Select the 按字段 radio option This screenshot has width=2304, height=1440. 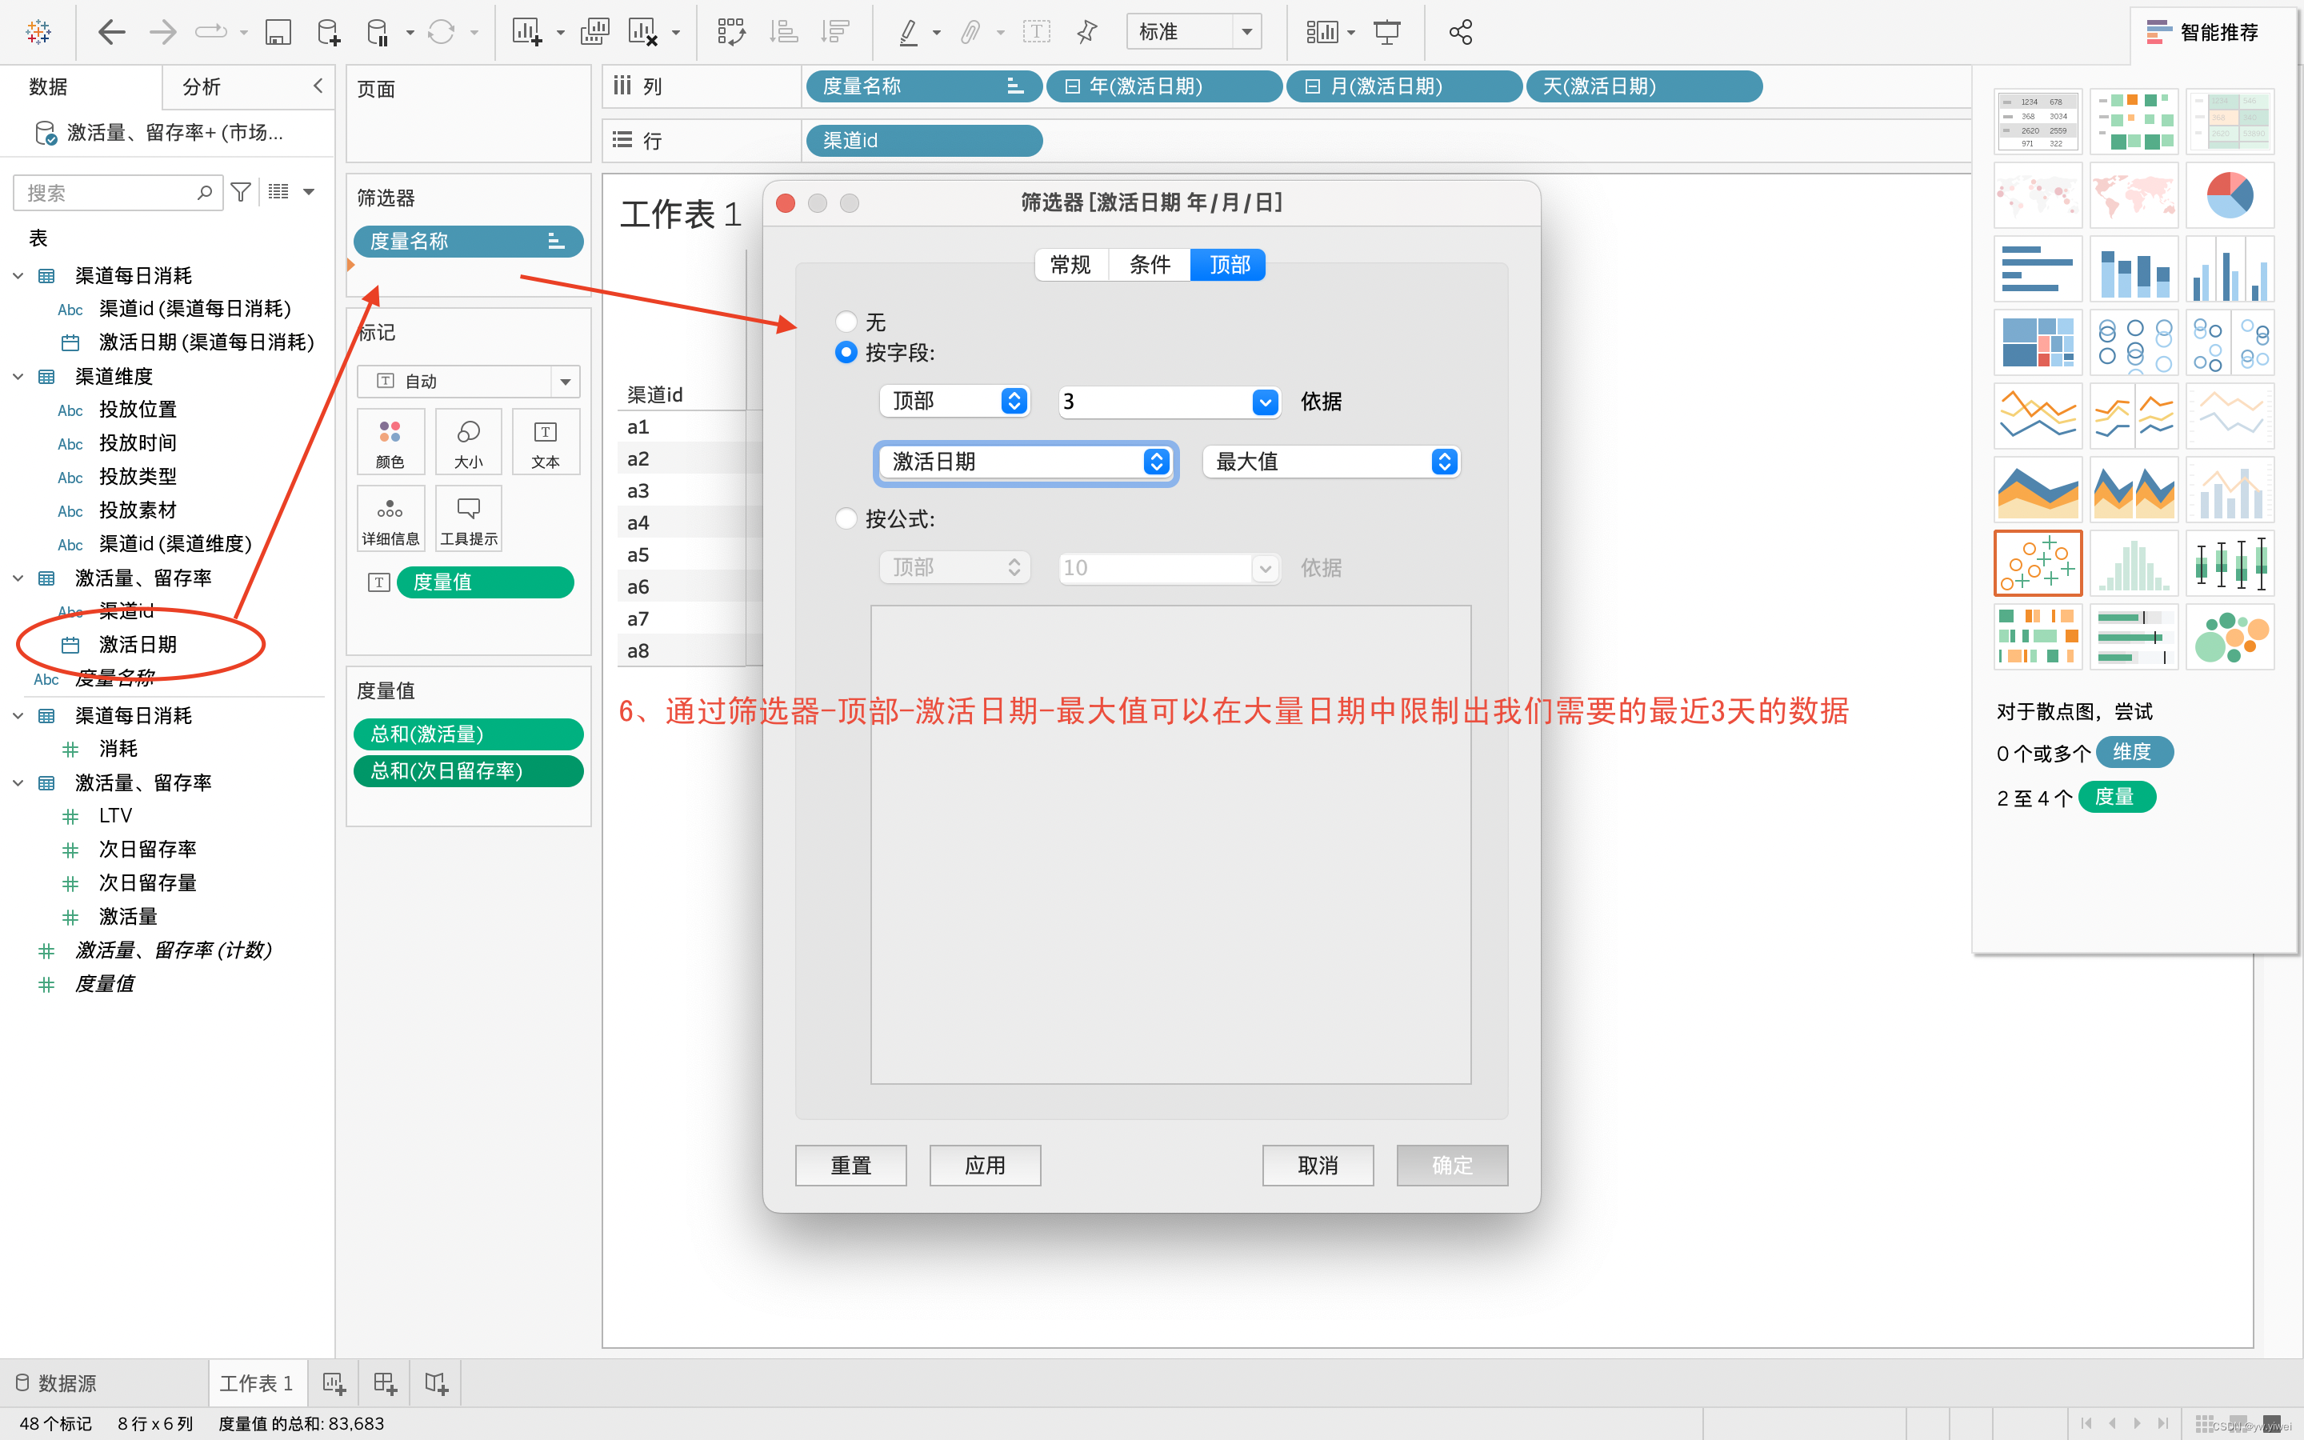pyautogui.click(x=846, y=352)
